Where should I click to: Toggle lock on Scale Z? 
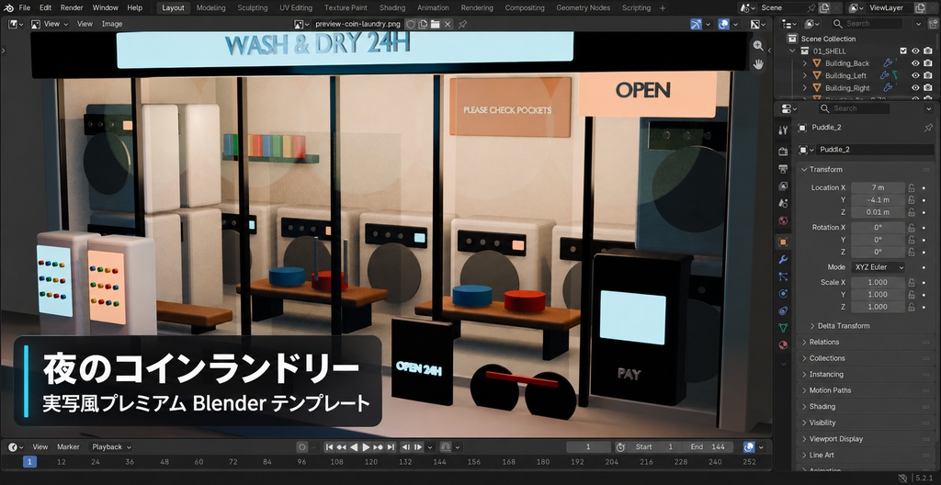point(912,307)
